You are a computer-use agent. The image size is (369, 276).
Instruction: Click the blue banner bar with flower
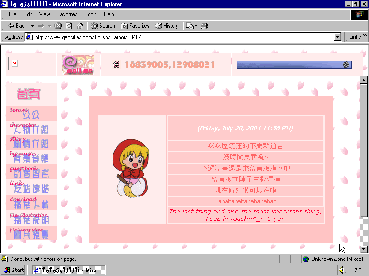pyautogui.click(x=294, y=65)
